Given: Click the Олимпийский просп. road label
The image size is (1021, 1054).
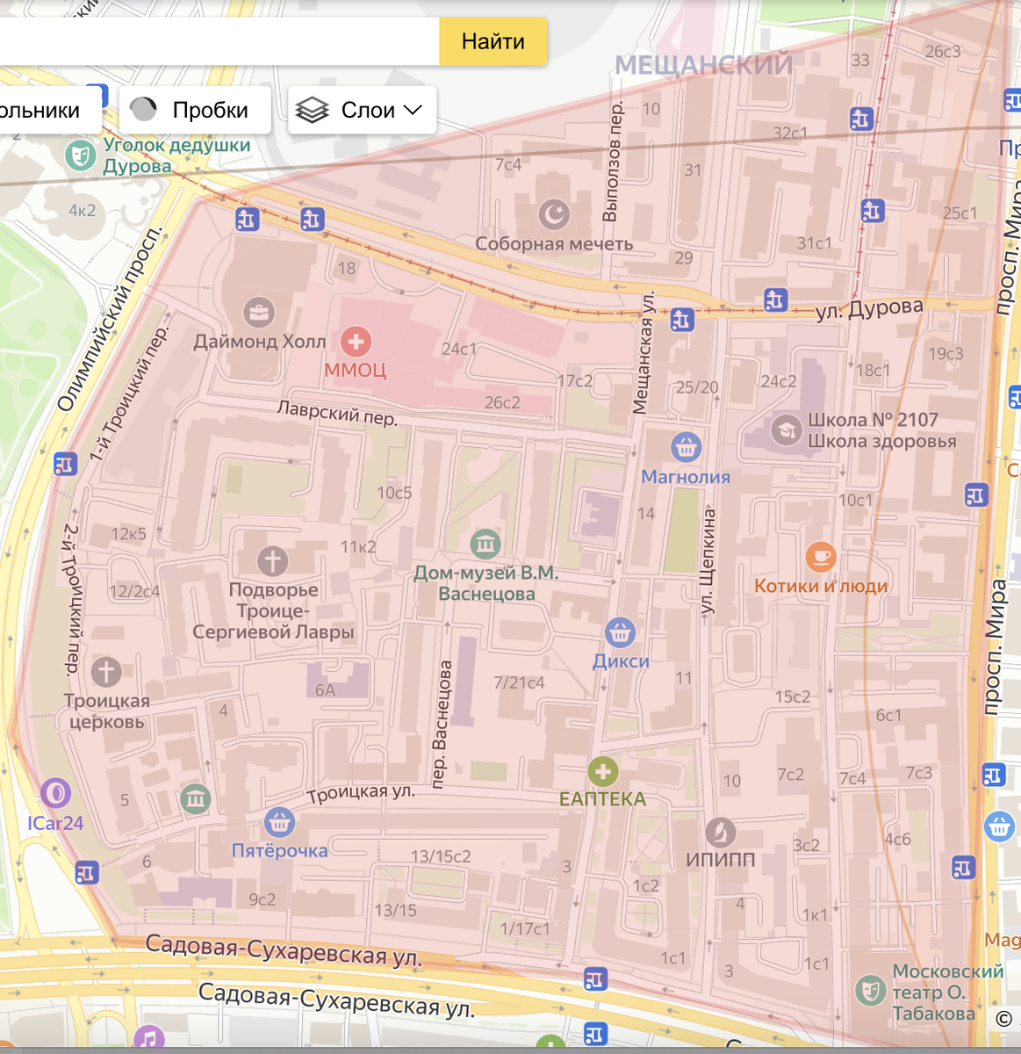Looking at the screenshot, I should point(110,318).
